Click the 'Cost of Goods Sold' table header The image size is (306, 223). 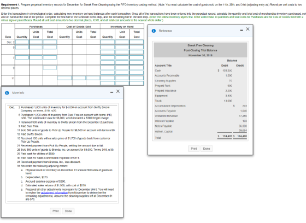[79, 27]
